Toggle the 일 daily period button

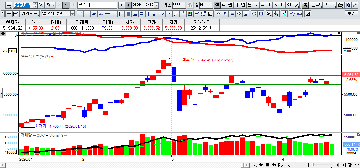217,5
